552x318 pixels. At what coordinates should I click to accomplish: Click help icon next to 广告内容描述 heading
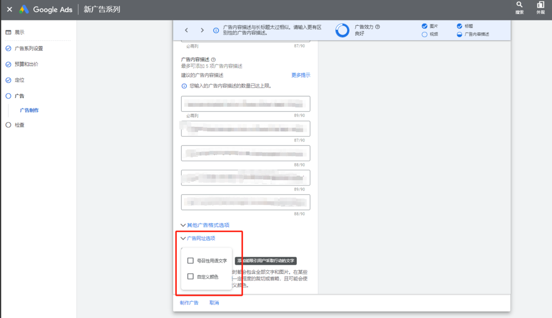coord(213,60)
